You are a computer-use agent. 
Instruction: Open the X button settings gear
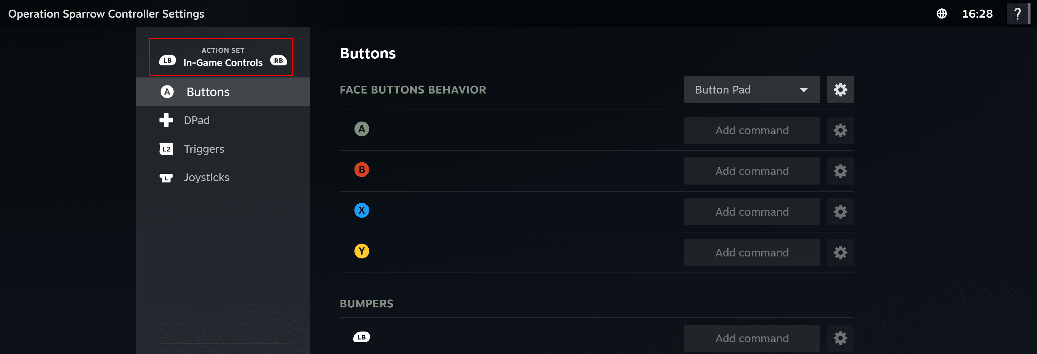840,212
